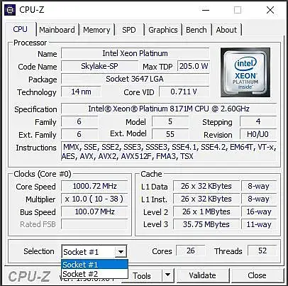Go to the Graphics tab
The width and height of the screenshot is (288, 286).
[162, 30]
